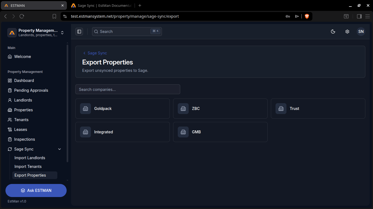Reload the page in browser
The image size is (373, 209).
point(22,16)
